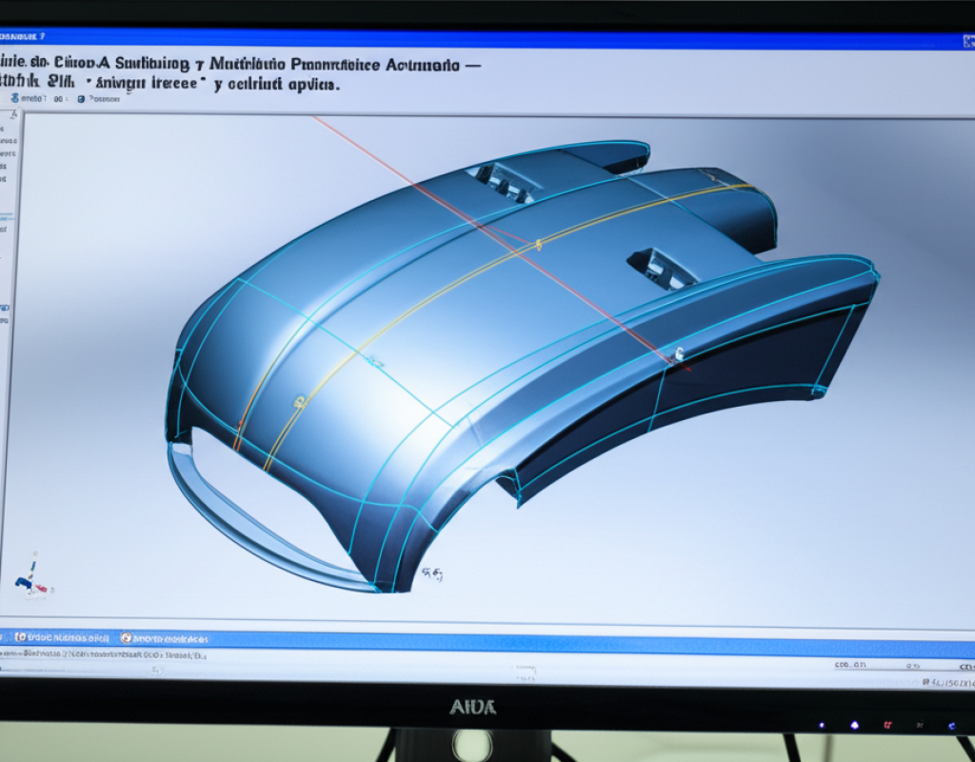Click the first taskbar button's icon

[x=20, y=637]
